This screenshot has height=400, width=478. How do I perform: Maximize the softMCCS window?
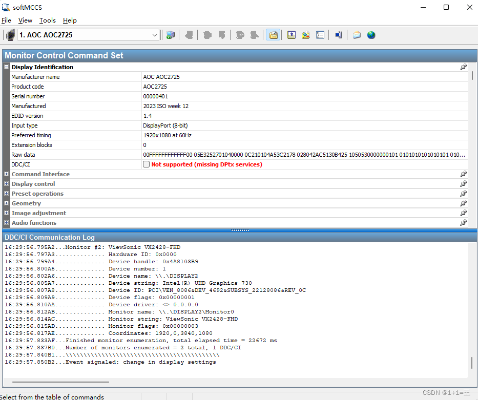point(446,7)
